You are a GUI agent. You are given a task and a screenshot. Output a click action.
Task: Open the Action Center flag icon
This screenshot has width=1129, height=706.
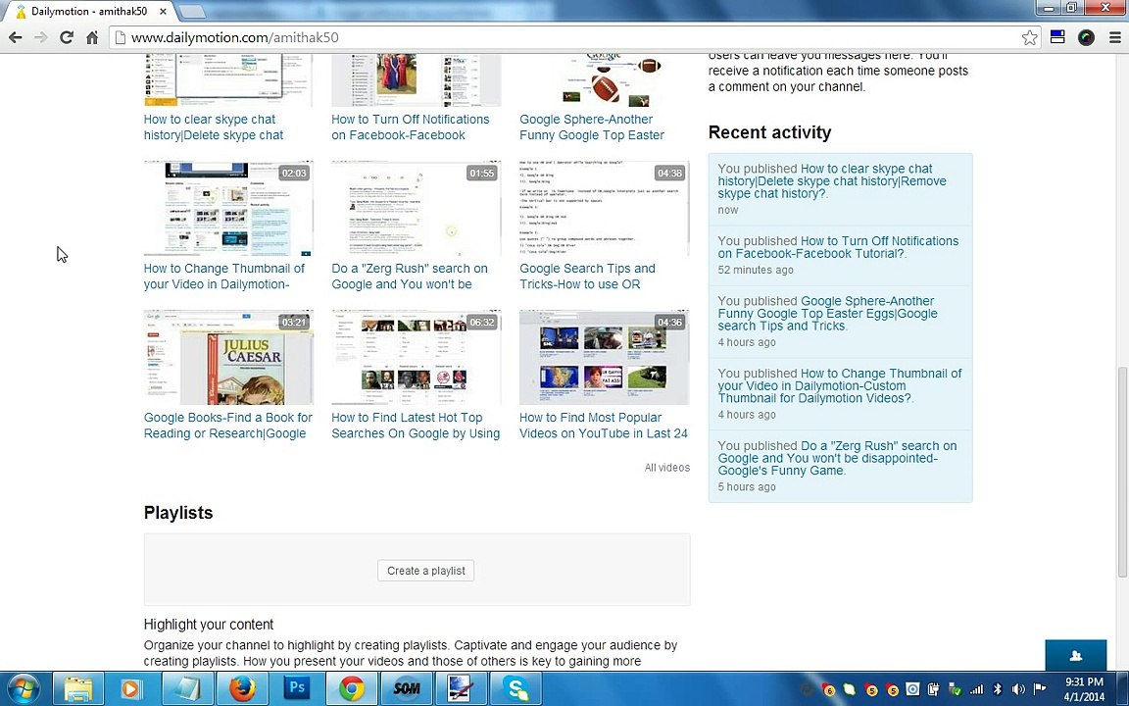1039,689
